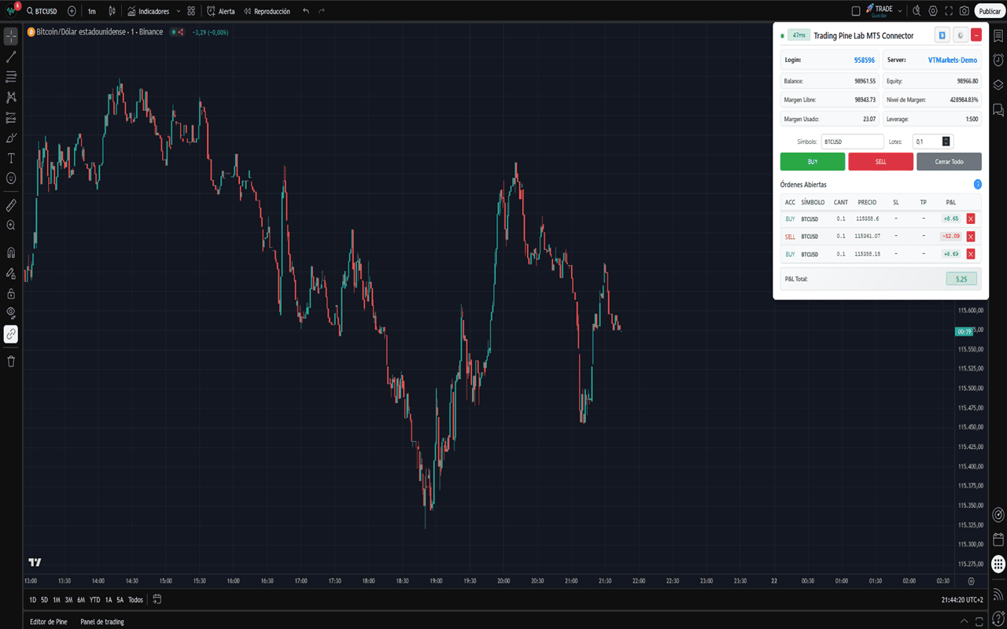Toggle drawing sync across layouts
Viewport: 1007px width, 629px height.
point(10,333)
